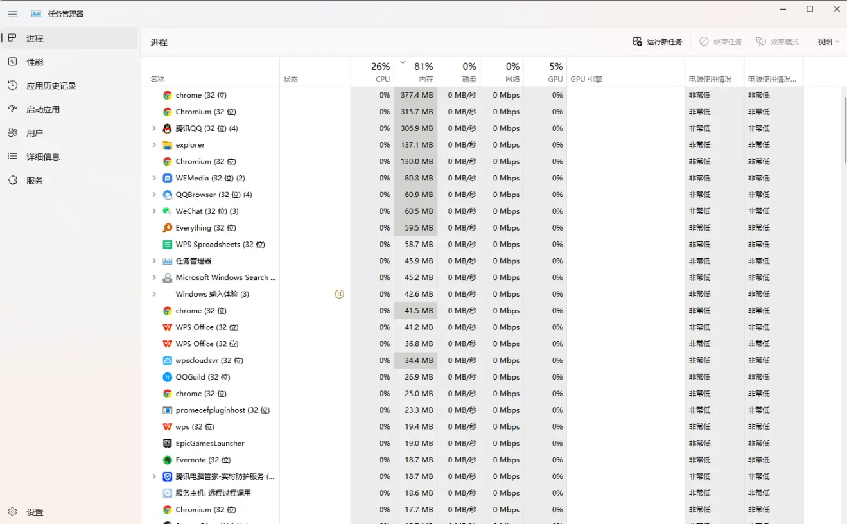
Task: Sort by the CPU column header
Action: (x=372, y=71)
